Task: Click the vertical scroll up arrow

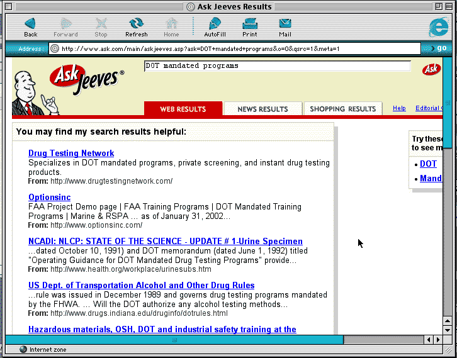Action: tap(448, 322)
